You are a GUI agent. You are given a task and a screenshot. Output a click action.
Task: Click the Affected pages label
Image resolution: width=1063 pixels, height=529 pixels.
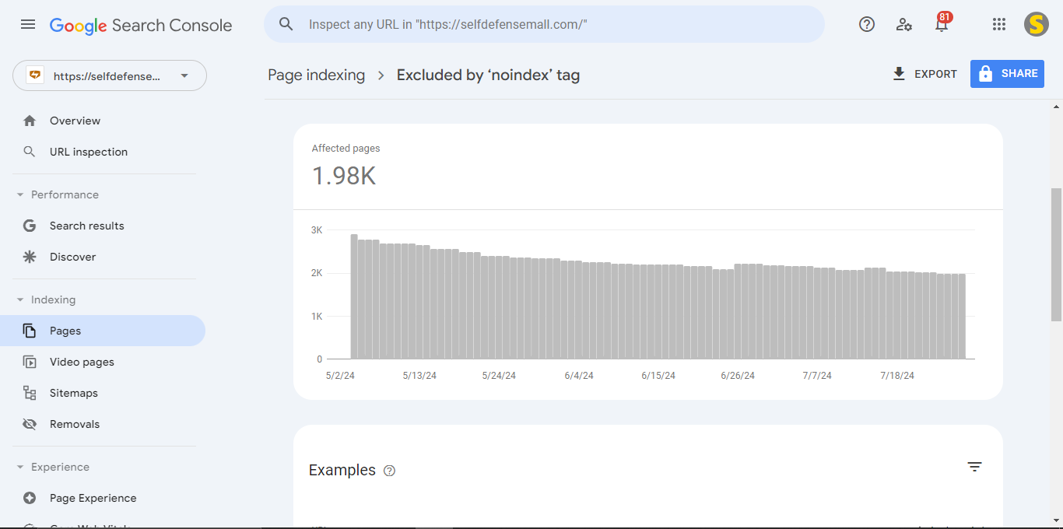[346, 148]
